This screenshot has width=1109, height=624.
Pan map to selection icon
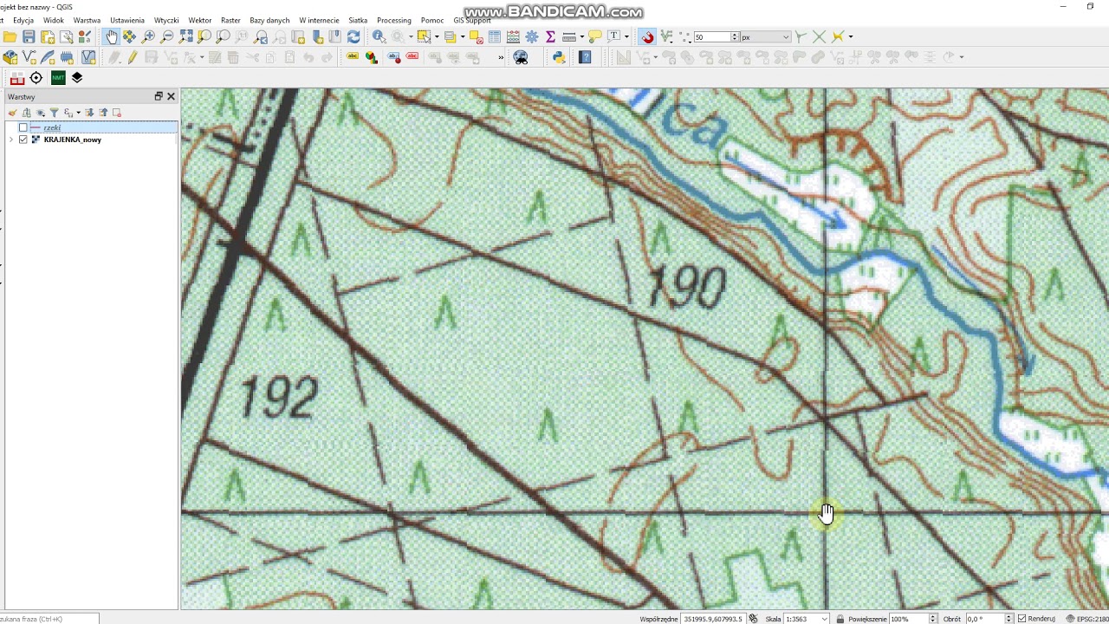pos(129,36)
